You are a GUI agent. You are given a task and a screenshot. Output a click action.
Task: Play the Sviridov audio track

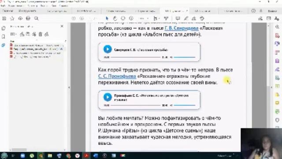pyautogui.click(x=108, y=49)
